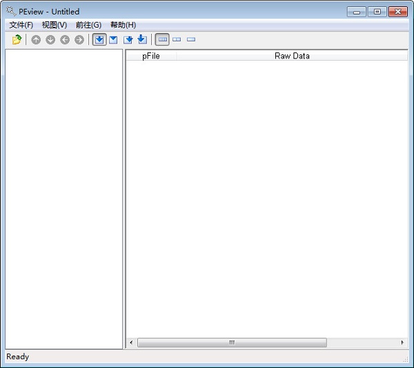Viewport: 414px width, 368px height.
Task: Toggle the first pressed blue down-arrow button
Action: [x=99, y=40]
